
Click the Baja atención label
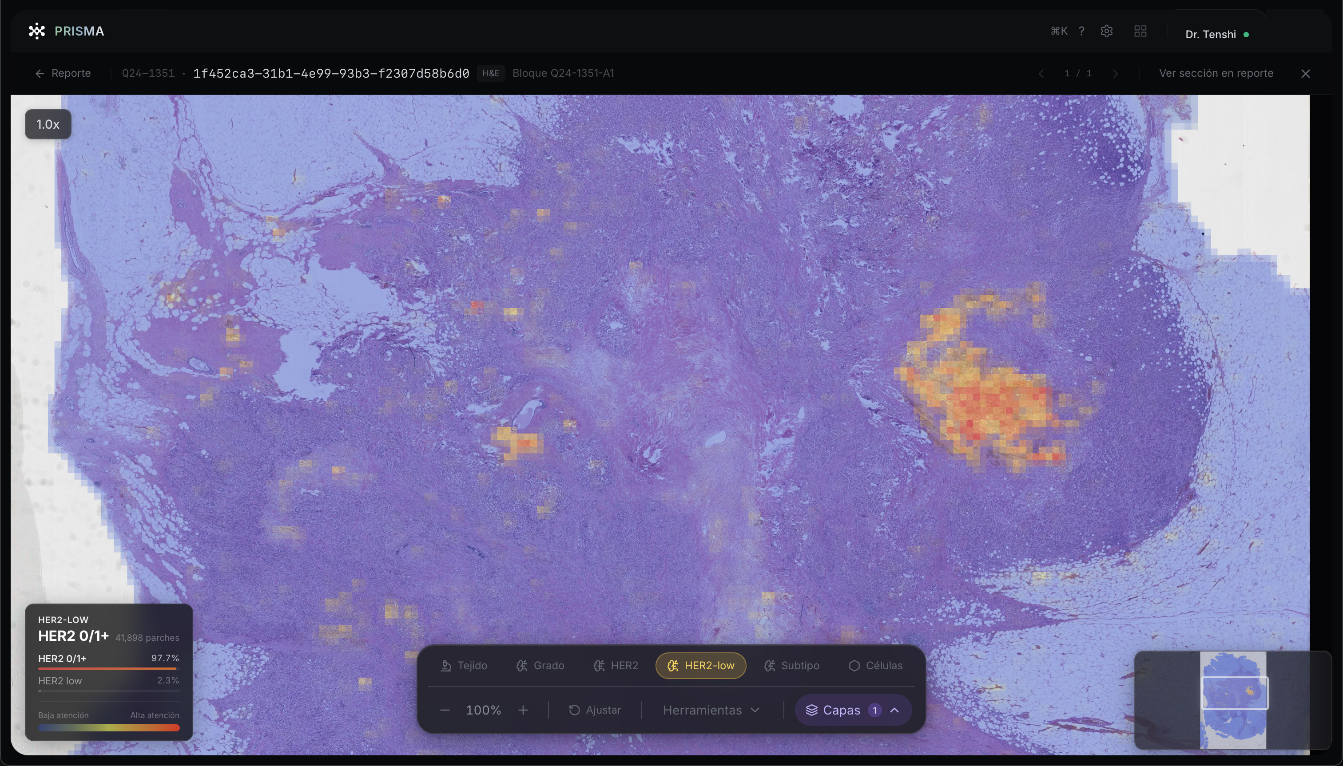pyautogui.click(x=63, y=715)
